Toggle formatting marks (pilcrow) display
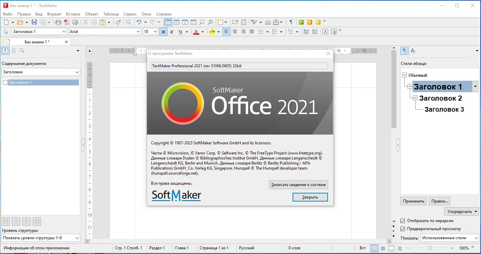The height and width of the screenshot is (254, 481). click(291, 22)
